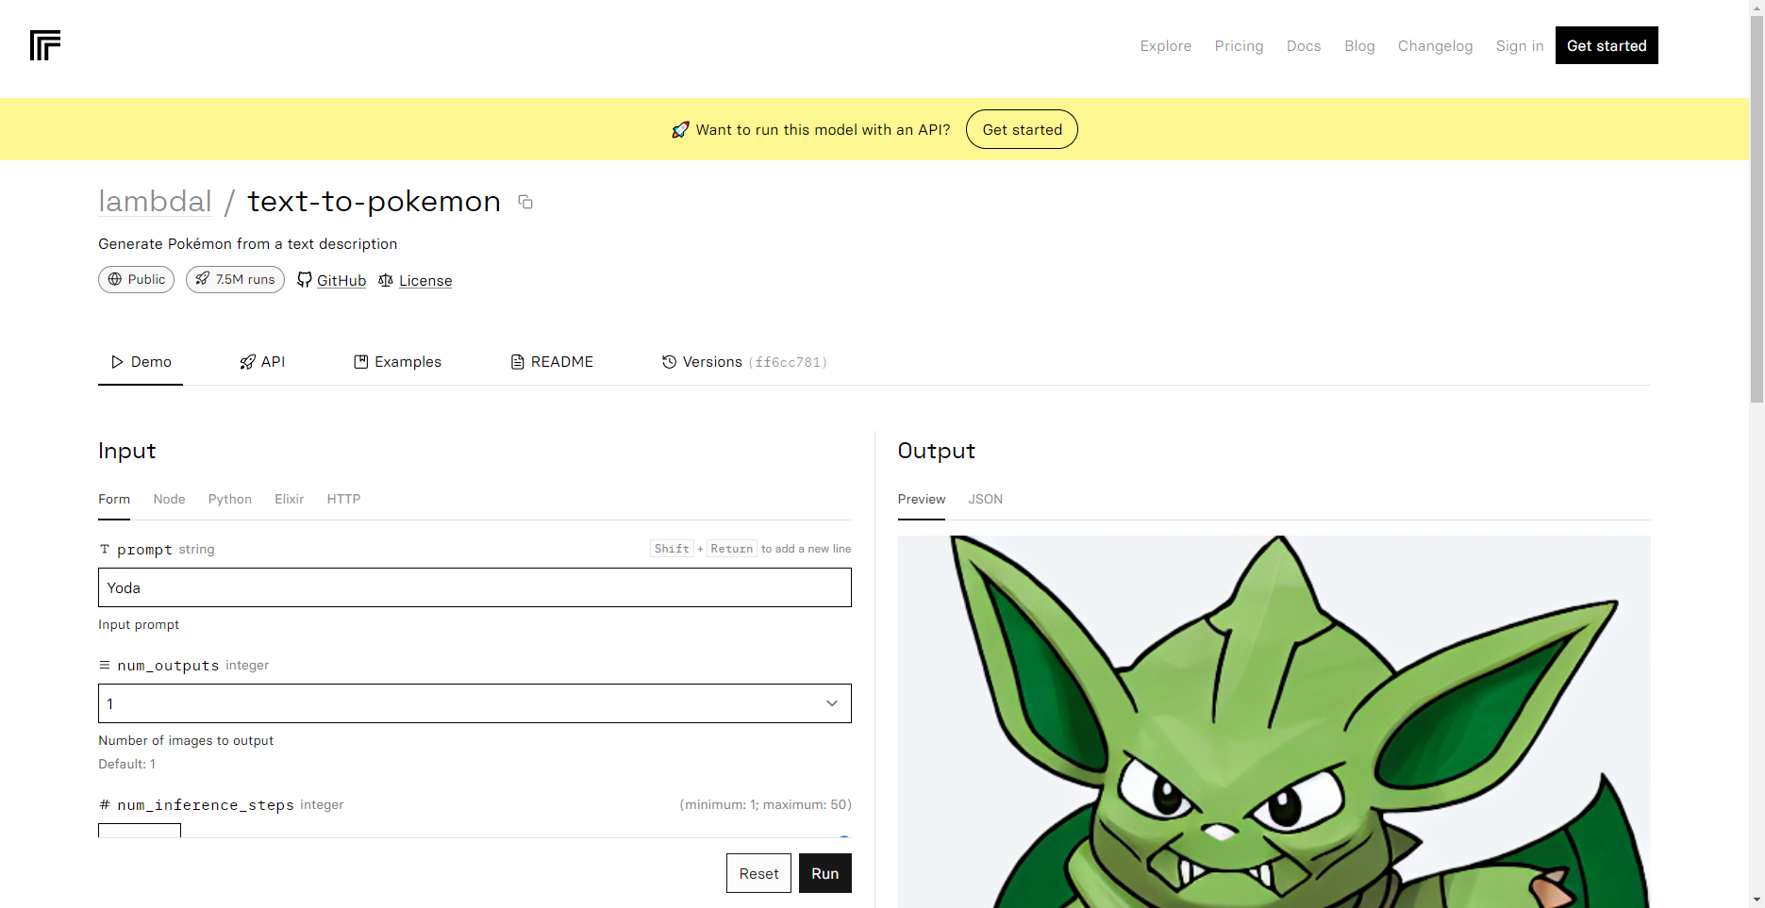Click the Versions history clock icon
The width and height of the screenshot is (1765, 908).
click(669, 362)
